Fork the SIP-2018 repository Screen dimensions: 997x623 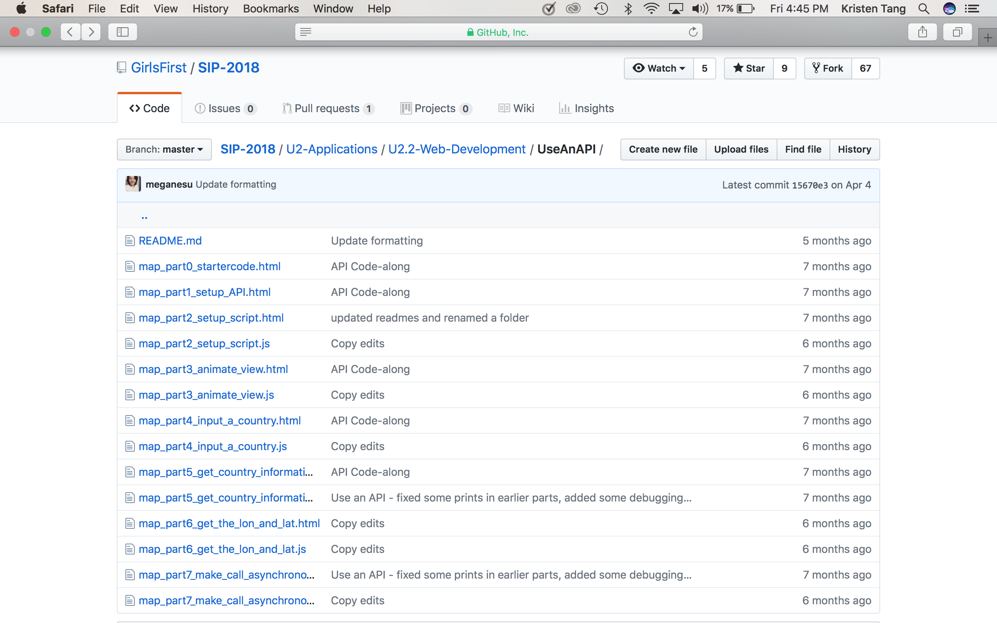pyautogui.click(x=828, y=68)
